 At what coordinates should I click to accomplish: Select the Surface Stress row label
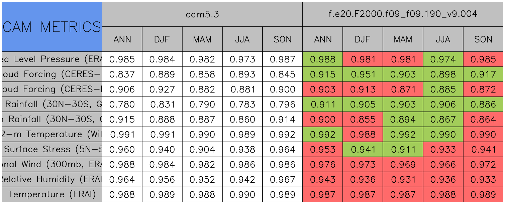pos(52,149)
